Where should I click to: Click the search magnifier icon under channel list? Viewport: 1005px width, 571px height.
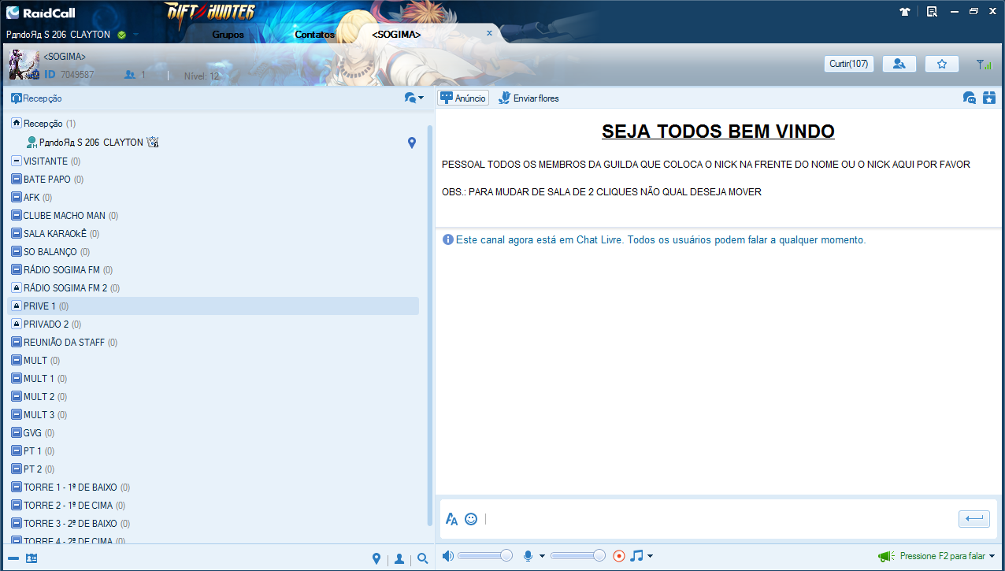[x=422, y=558]
